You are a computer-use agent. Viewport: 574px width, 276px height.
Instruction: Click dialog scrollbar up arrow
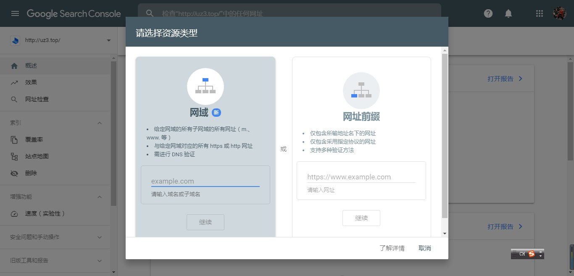(445, 50)
